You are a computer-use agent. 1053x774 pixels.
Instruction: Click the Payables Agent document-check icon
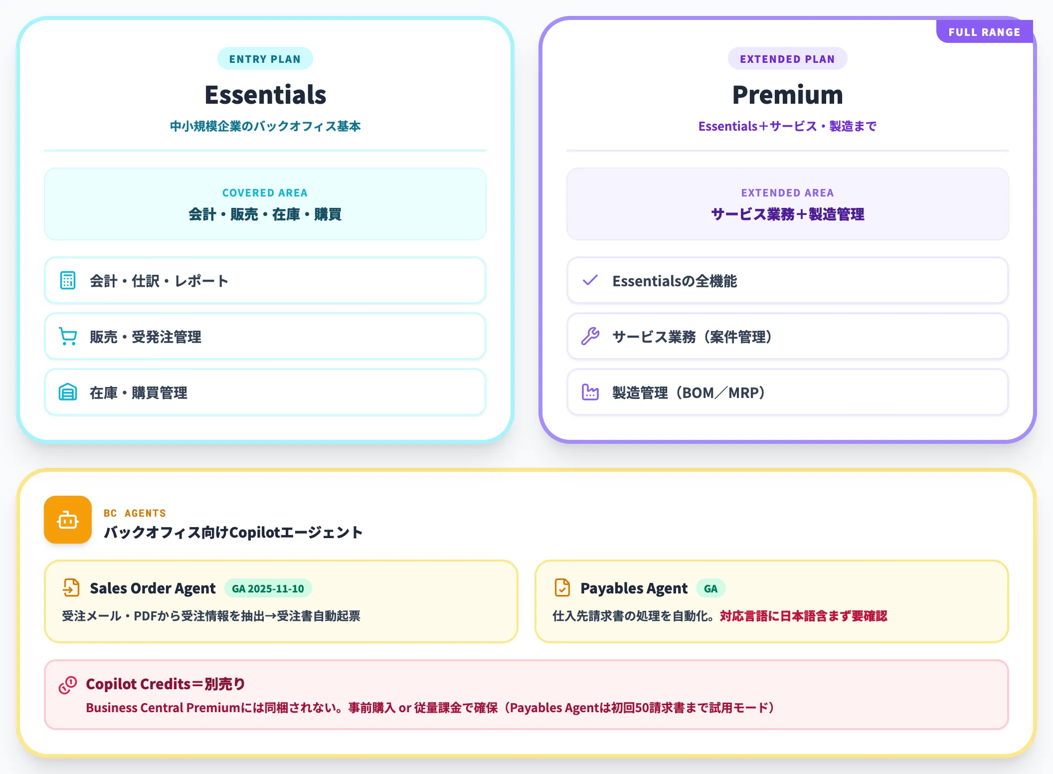(x=562, y=587)
